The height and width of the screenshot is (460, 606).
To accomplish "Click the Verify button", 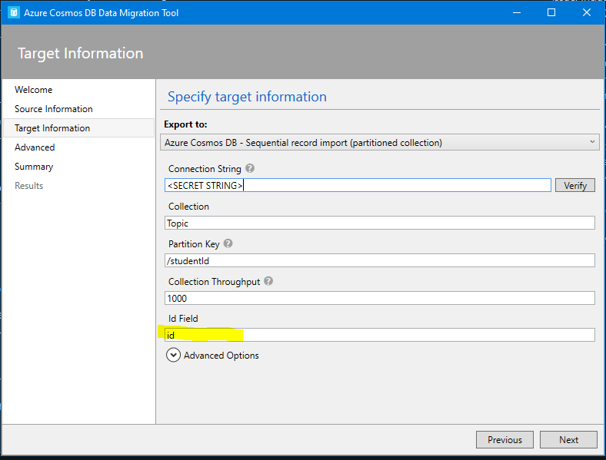I will (x=575, y=185).
